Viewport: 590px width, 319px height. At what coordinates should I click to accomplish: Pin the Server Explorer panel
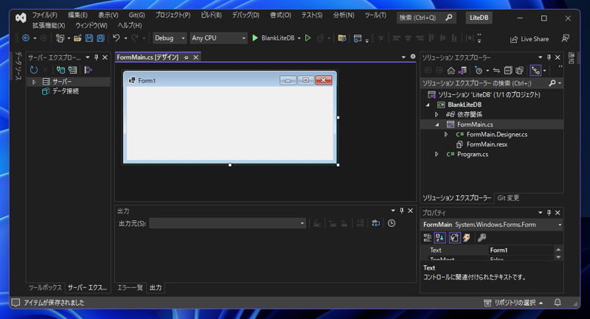(97, 57)
